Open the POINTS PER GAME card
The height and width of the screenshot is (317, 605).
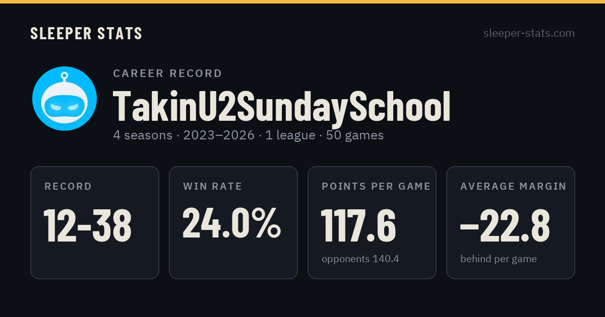(372, 222)
